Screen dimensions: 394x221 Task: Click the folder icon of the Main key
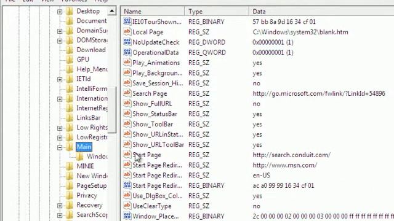click(70, 147)
